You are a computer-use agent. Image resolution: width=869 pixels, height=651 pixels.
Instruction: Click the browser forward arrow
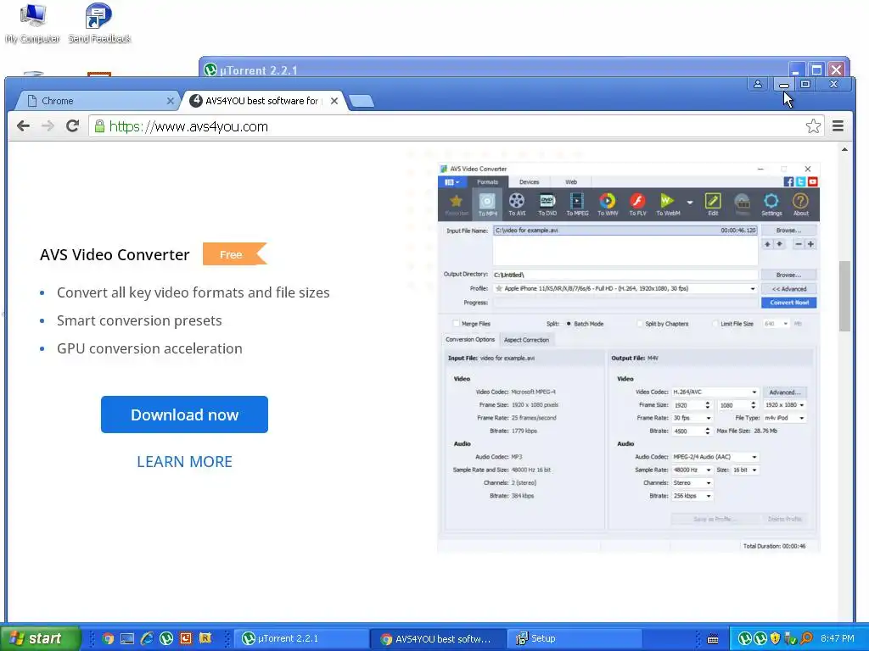[x=48, y=126]
